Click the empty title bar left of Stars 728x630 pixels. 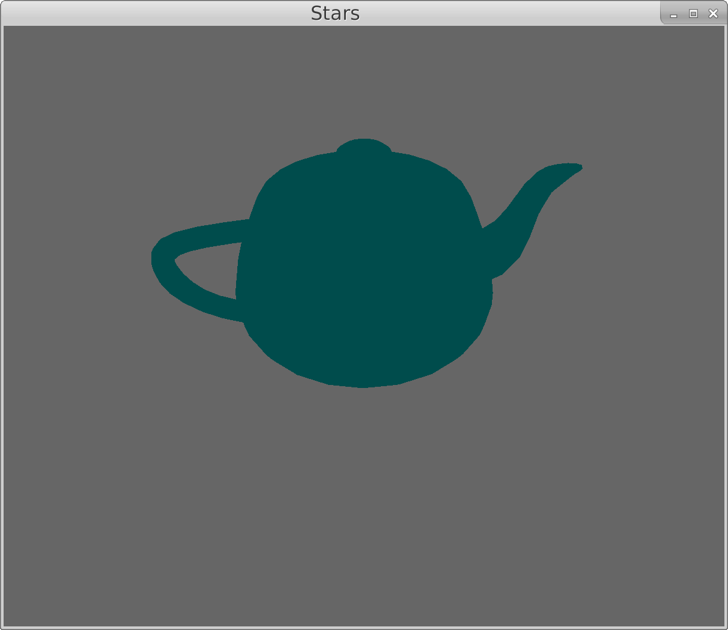pyautogui.click(x=150, y=13)
